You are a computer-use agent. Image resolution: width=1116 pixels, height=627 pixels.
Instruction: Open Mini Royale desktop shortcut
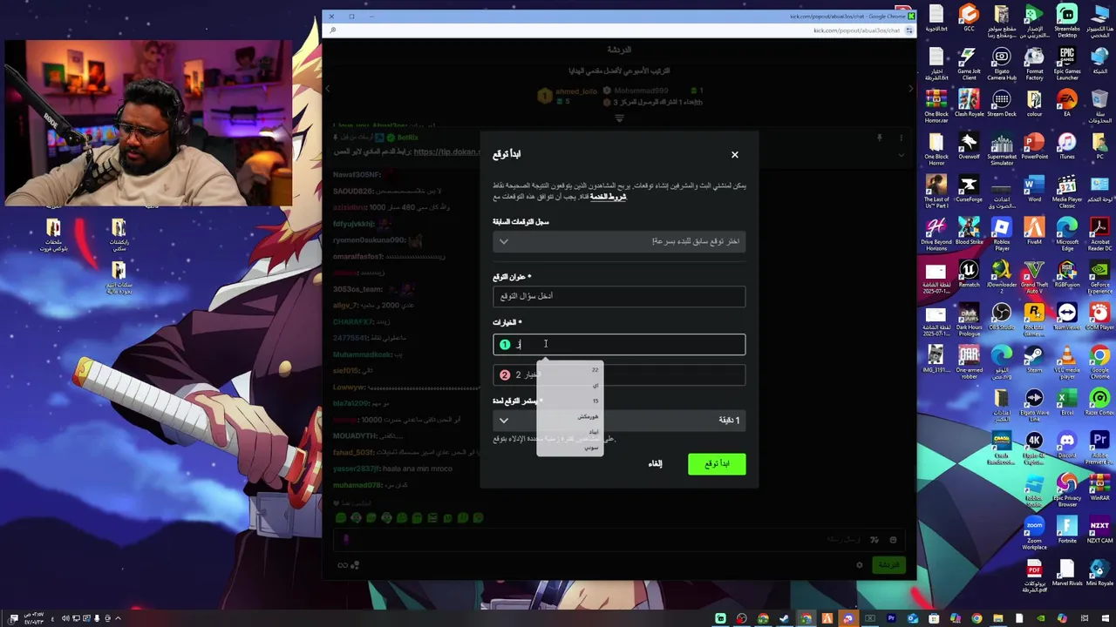click(x=1099, y=572)
